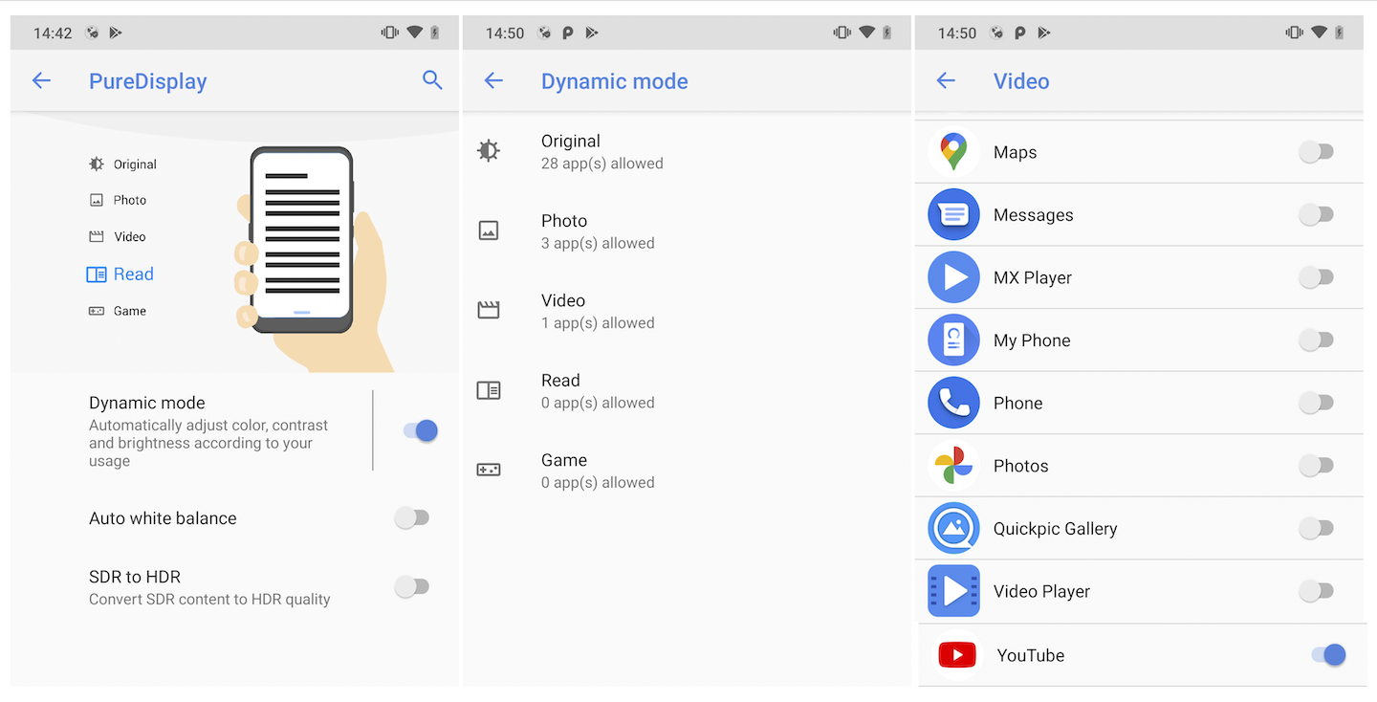The width and height of the screenshot is (1377, 702).
Task: Click the Video Player app icon
Action: click(953, 591)
